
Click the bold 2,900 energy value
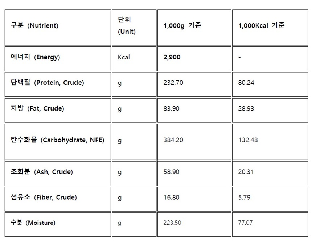coord(172,57)
